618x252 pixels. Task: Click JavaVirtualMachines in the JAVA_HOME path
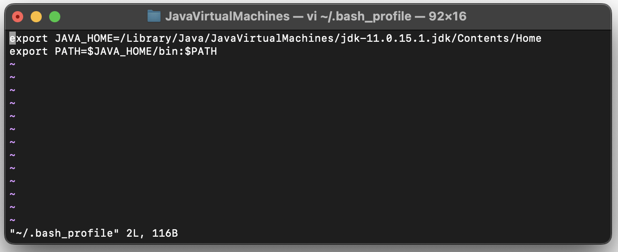pyautogui.click(x=272, y=38)
